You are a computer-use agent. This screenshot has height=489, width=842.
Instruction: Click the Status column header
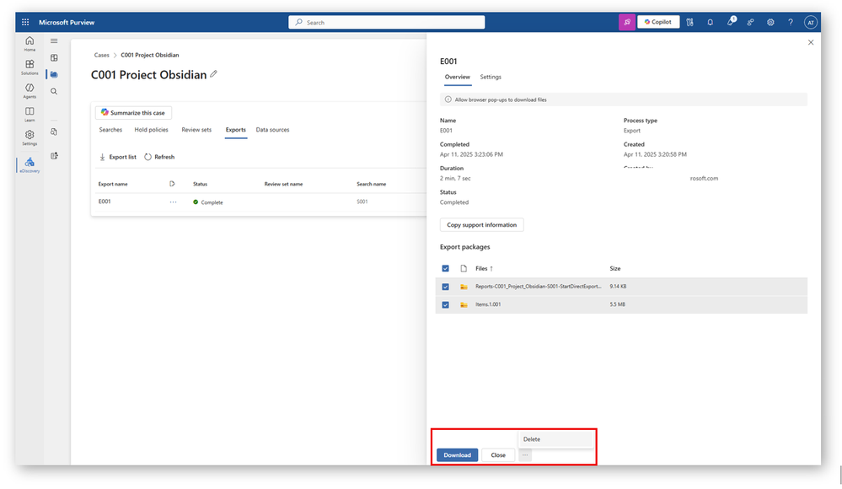pos(201,184)
